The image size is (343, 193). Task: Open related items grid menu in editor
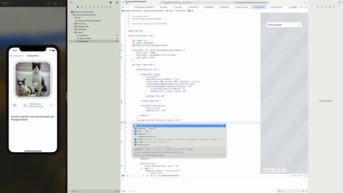pos(123,7)
